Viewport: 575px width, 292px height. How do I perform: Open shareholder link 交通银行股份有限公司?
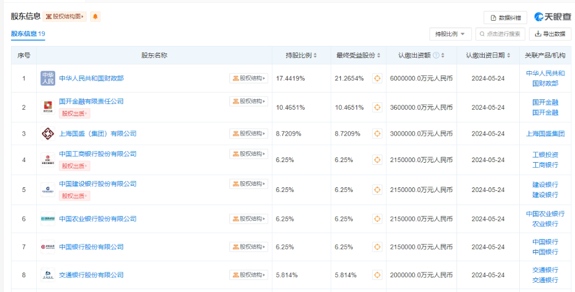91,275
